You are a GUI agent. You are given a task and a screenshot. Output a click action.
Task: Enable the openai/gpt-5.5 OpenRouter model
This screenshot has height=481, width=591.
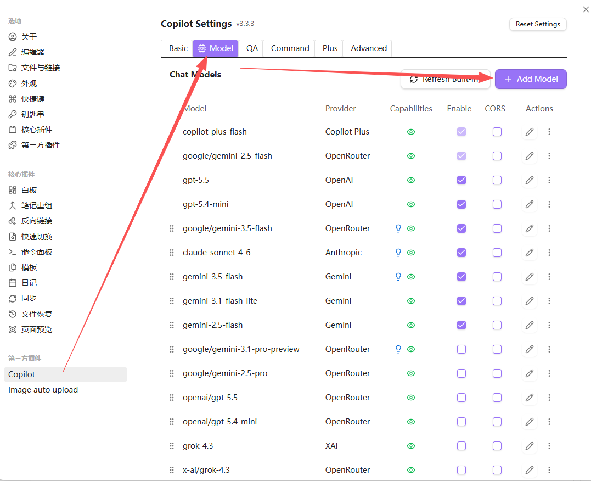point(461,397)
